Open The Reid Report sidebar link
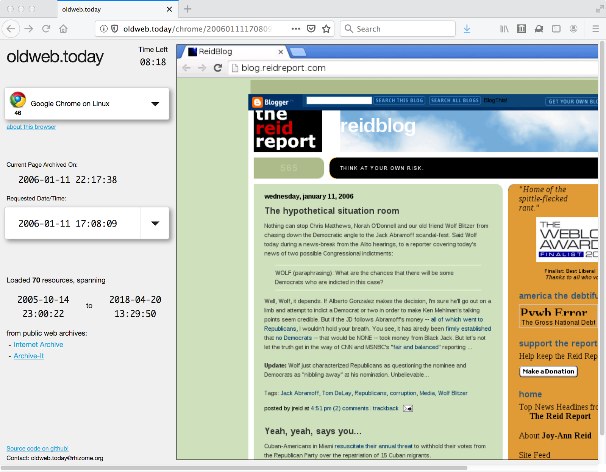This screenshot has height=472, width=606. (x=560, y=416)
